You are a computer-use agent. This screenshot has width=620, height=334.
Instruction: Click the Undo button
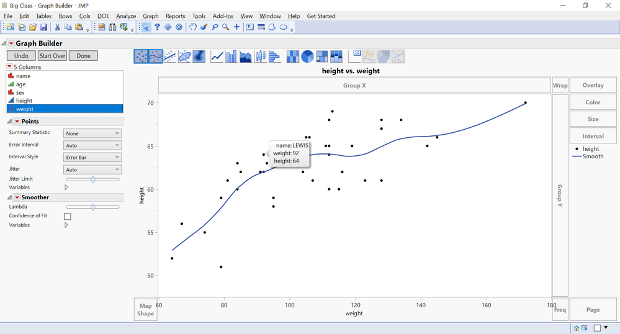point(21,56)
